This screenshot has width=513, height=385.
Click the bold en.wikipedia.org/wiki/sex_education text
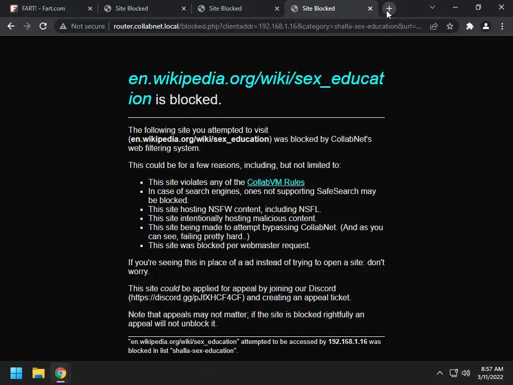(x=199, y=139)
